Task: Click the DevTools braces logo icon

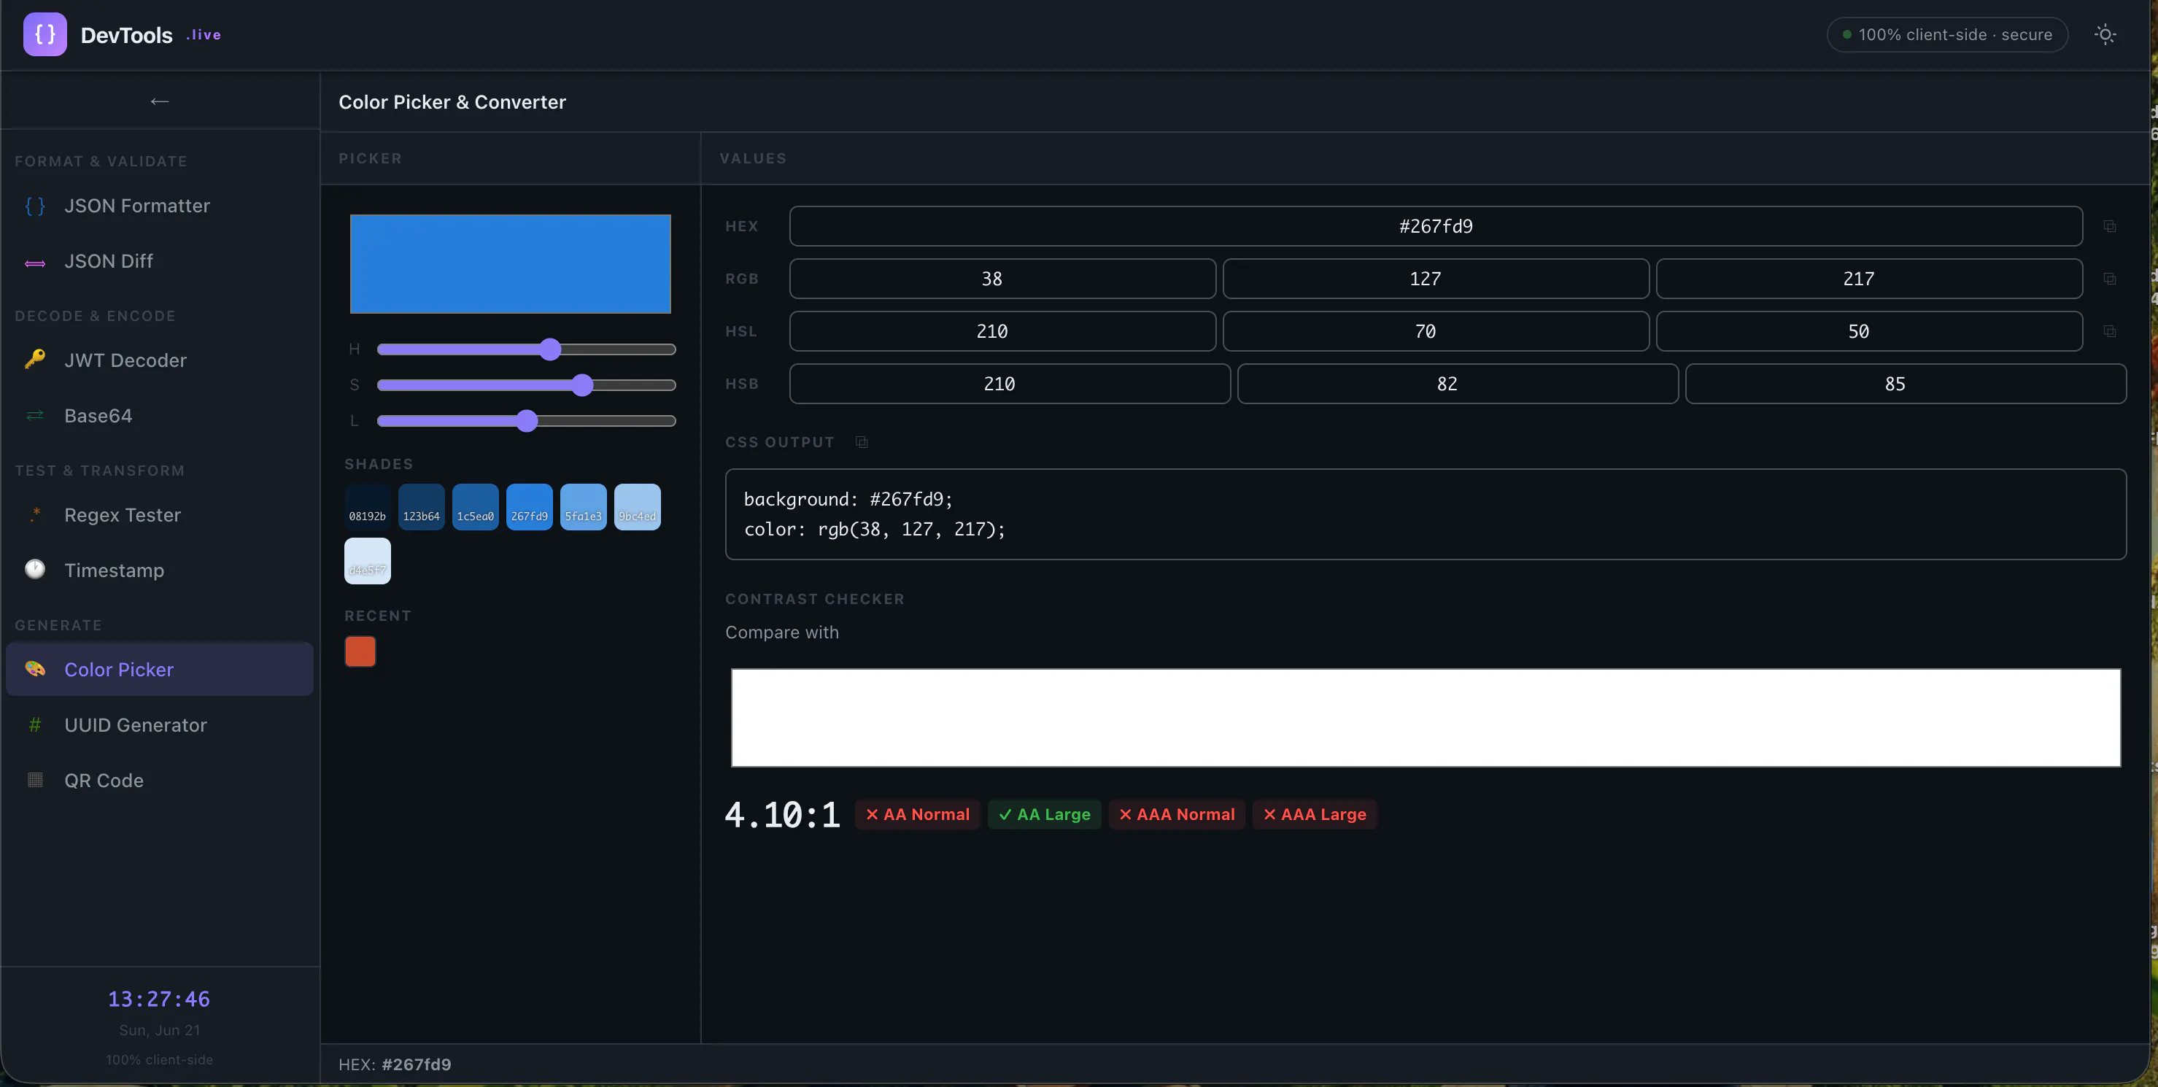Action: coord(45,34)
